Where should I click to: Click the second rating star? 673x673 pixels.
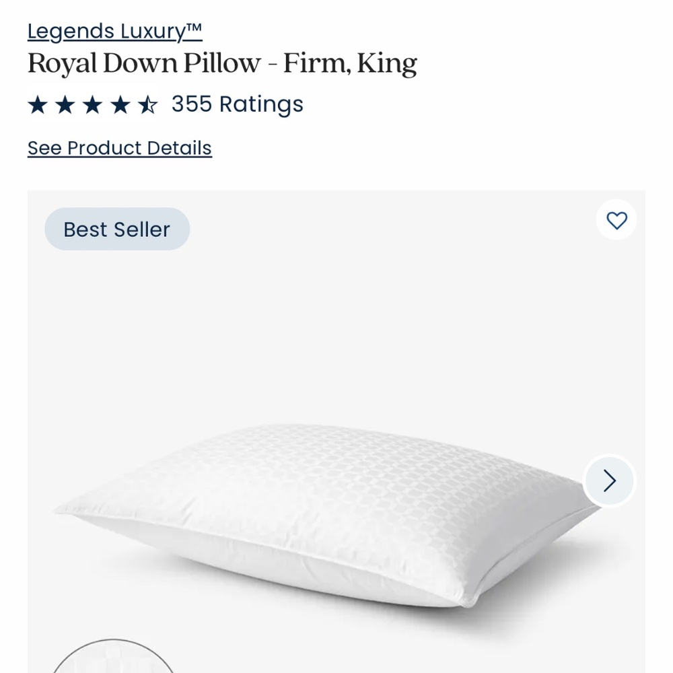coord(66,104)
